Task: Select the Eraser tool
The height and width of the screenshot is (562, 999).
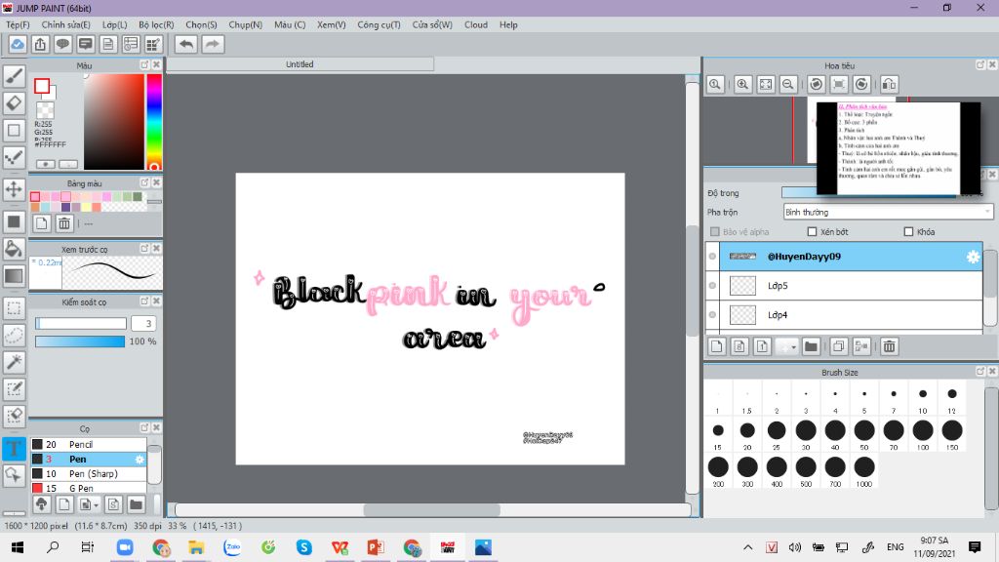Action: [14, 102]
